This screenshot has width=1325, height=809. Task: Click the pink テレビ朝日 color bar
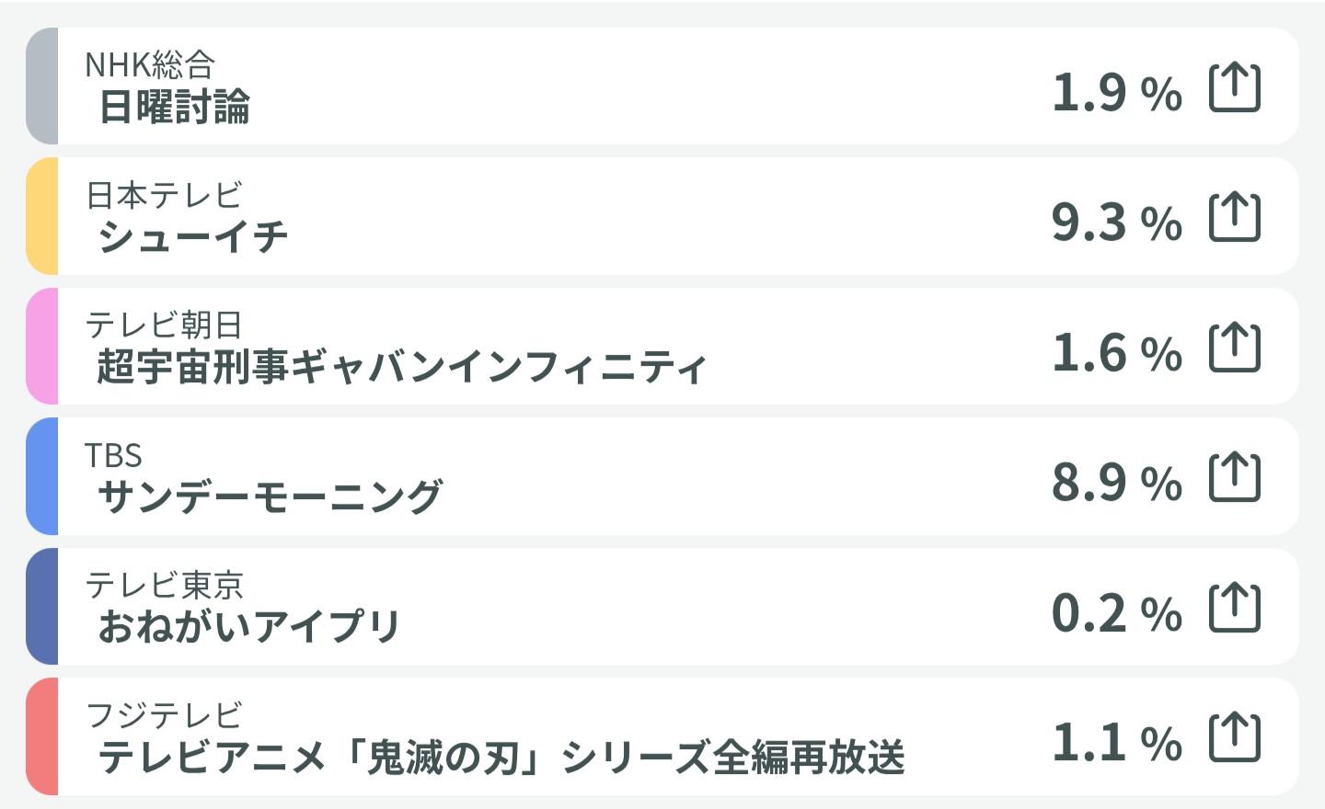point(42,347)
